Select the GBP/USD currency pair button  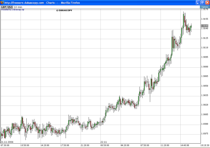point(7,7)
